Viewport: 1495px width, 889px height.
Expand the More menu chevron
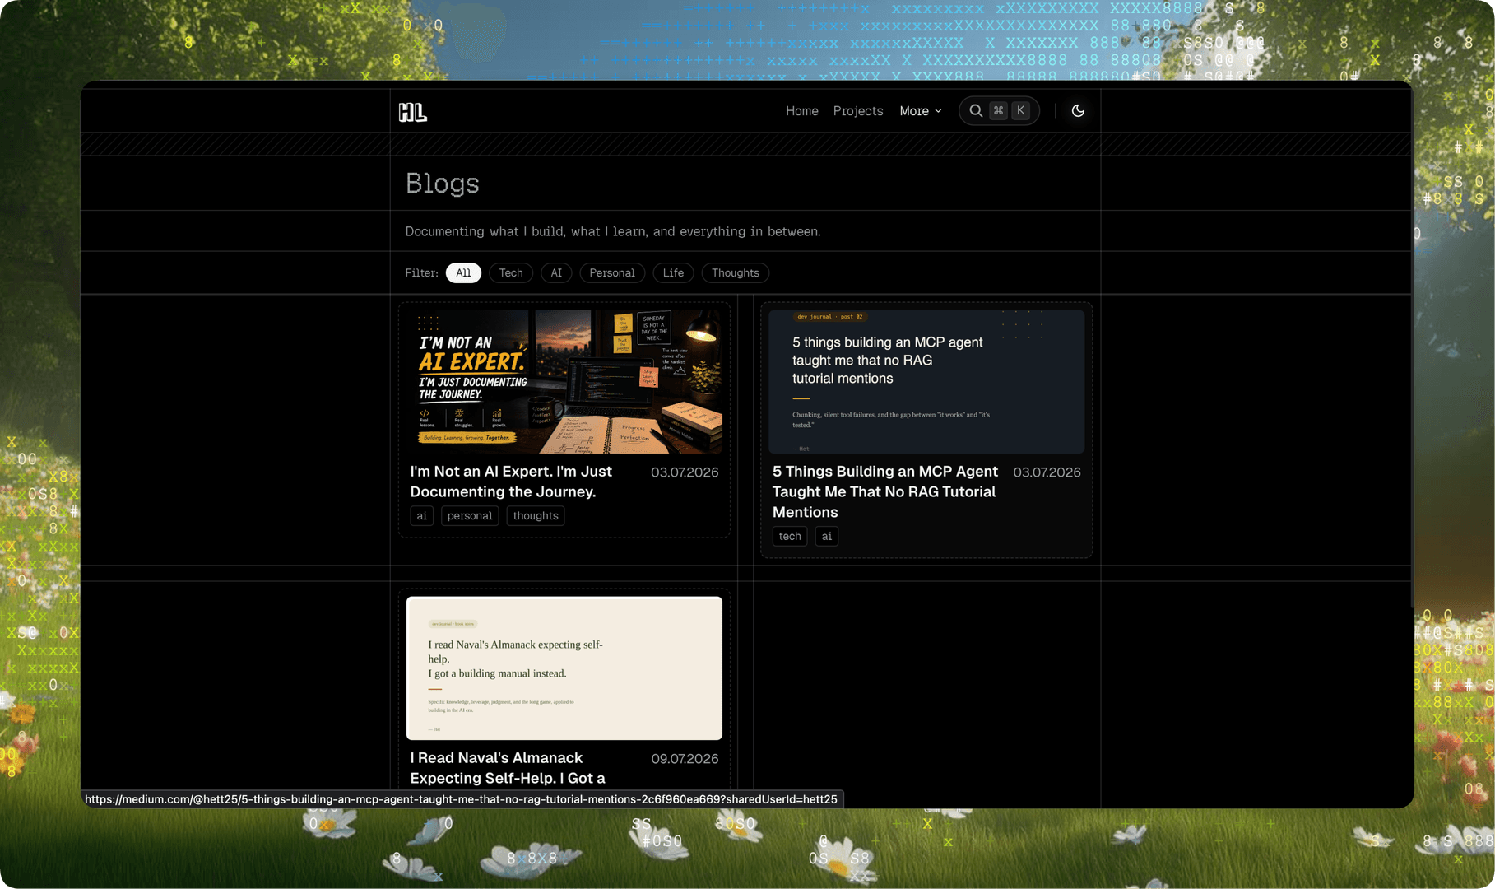938,111
